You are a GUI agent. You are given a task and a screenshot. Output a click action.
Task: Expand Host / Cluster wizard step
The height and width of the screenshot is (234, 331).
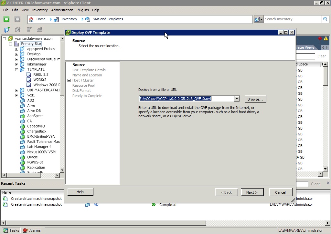click(x=69, y=80)
